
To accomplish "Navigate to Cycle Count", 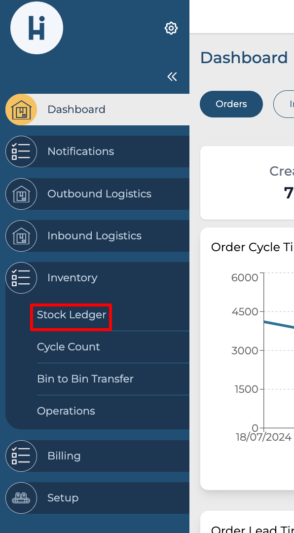I will [x=69, y=347].
